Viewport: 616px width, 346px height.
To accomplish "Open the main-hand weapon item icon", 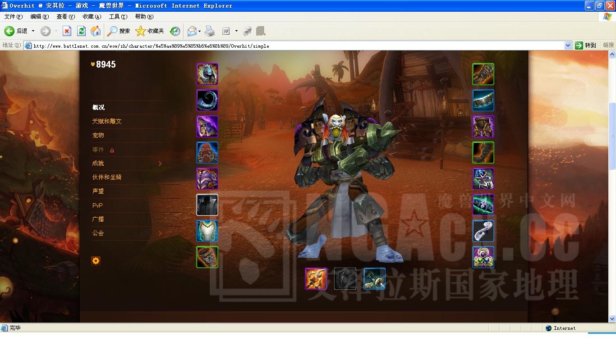I will (x=316, y=278).
